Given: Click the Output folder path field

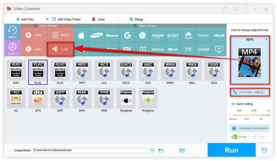Looking at the screenshot, I should tap(94, 150).
